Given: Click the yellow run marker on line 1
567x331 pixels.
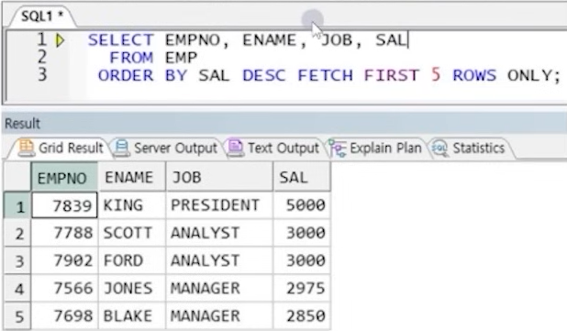Looking at the screenshot, I should (60, 40).
